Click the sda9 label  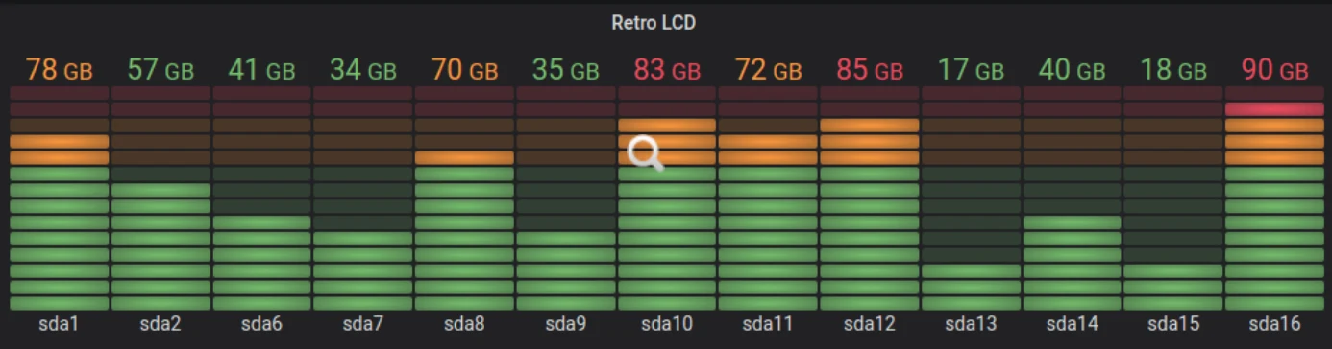[565, 325]
